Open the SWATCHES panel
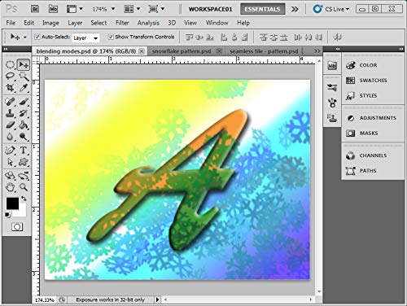Screen dimensions: 407x306 (x=373, y=81)
